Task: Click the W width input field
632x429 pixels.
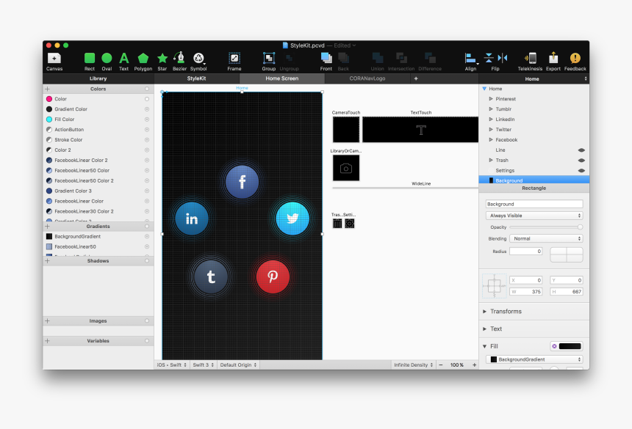Action: (x=525, y=291)
